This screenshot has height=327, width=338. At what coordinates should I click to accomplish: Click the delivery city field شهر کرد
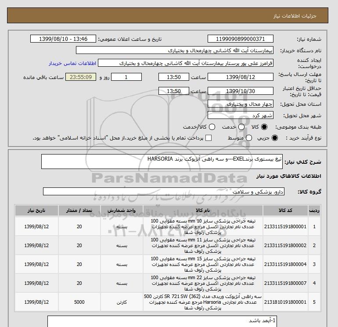coord(241,115)
